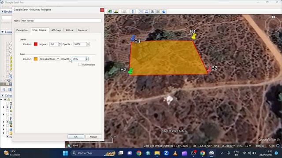Increase zone opacity with the up arrow
The height and width of the screenshot is (158, 282).
tap(87, 58)
